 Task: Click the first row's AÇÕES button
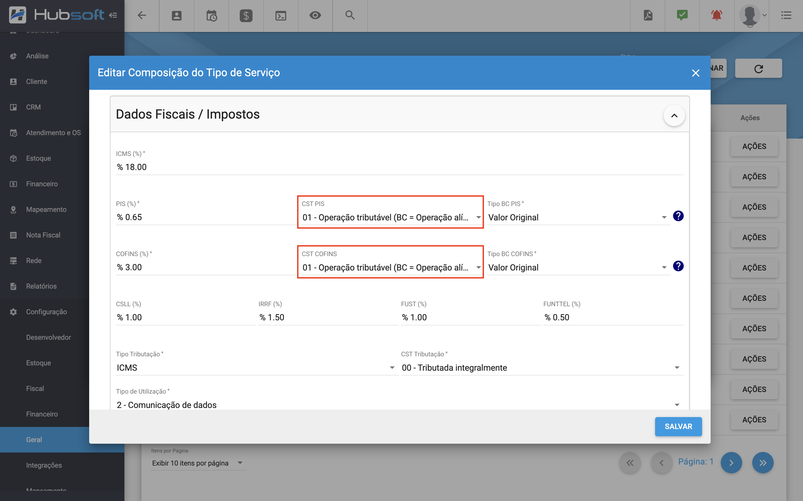coord(754,147)
